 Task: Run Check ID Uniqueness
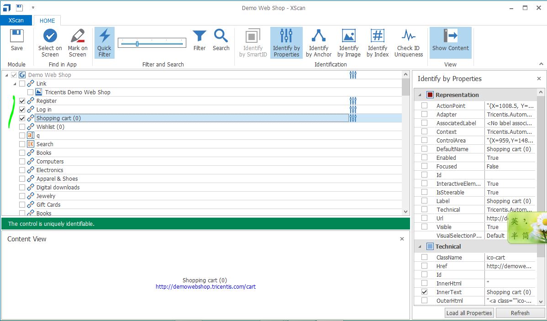[409, 43]
